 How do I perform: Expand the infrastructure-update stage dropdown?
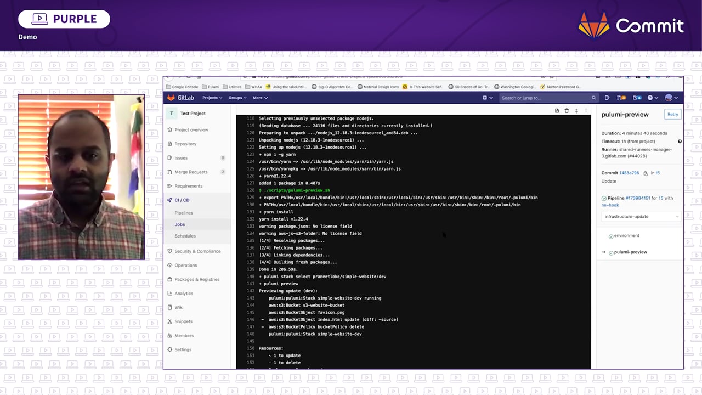(x=641, y=216)
